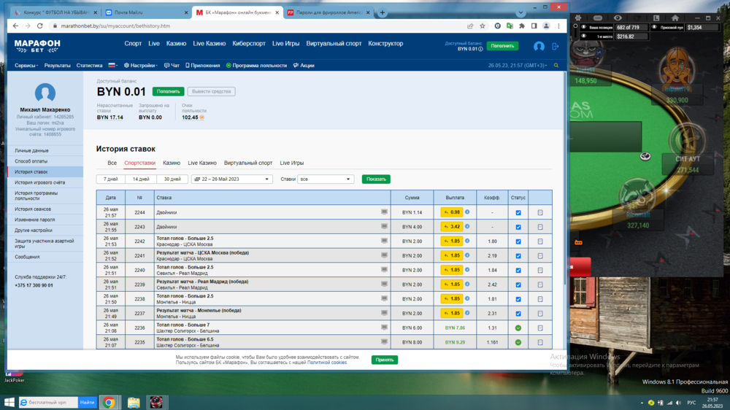Toggle status checkbox for bet 2244
The image size is (730, 410).
(518, 212)
